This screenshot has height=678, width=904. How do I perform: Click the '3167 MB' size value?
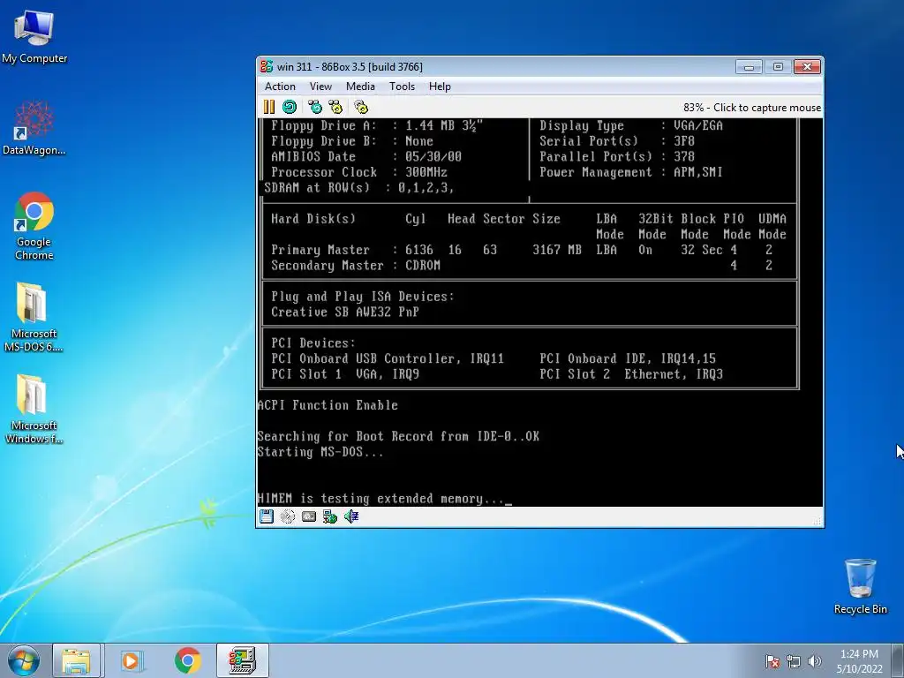(557, 250)
